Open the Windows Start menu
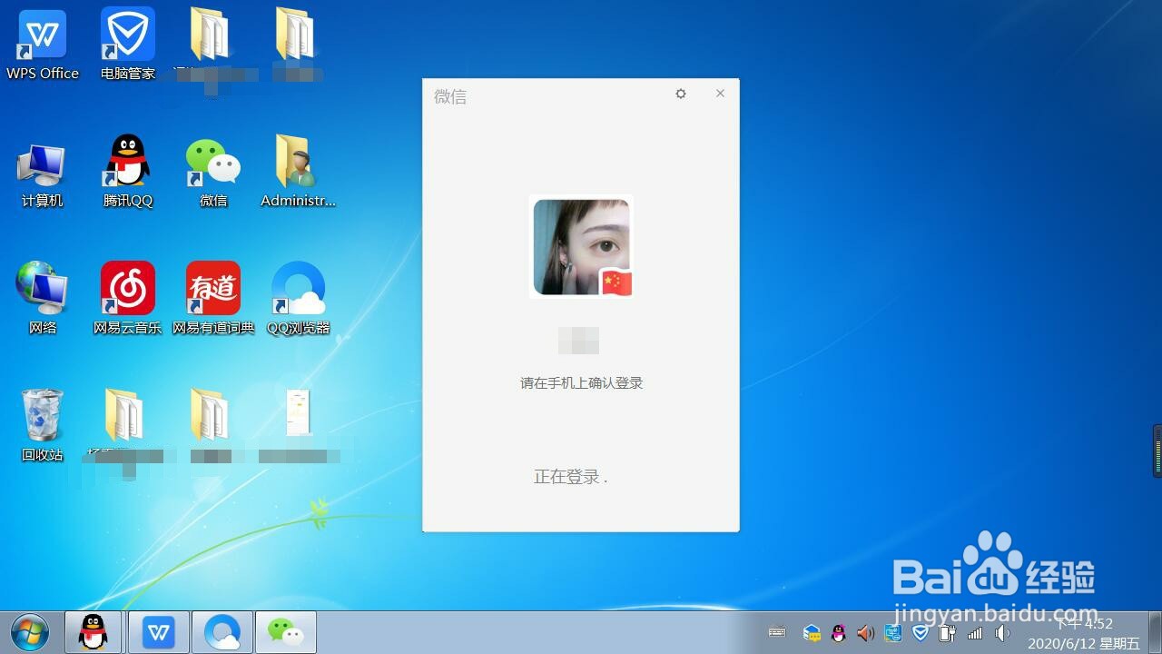The height and width of the screenshot is (654, 1162). [27, 632]
